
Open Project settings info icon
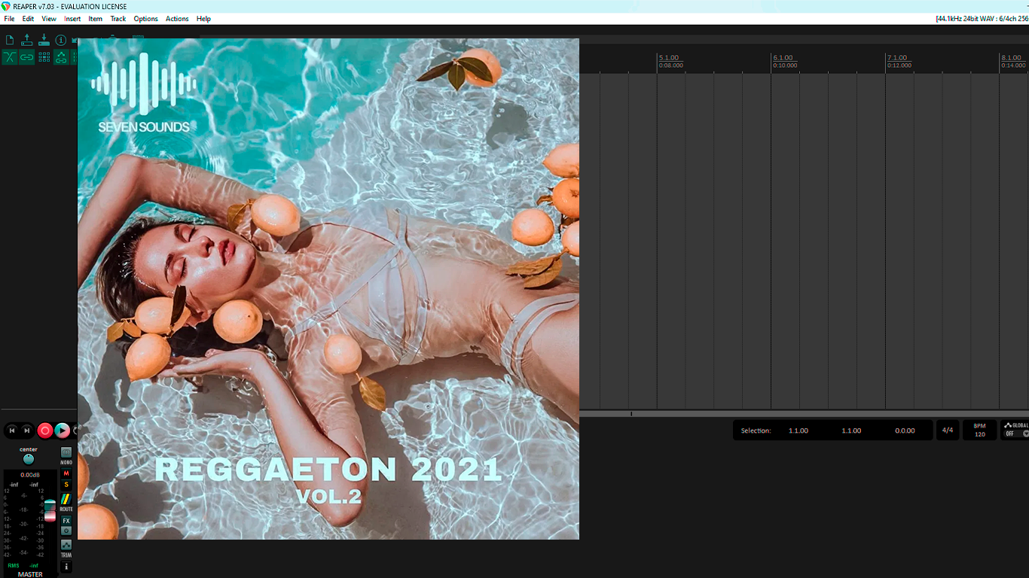point(61,40)
